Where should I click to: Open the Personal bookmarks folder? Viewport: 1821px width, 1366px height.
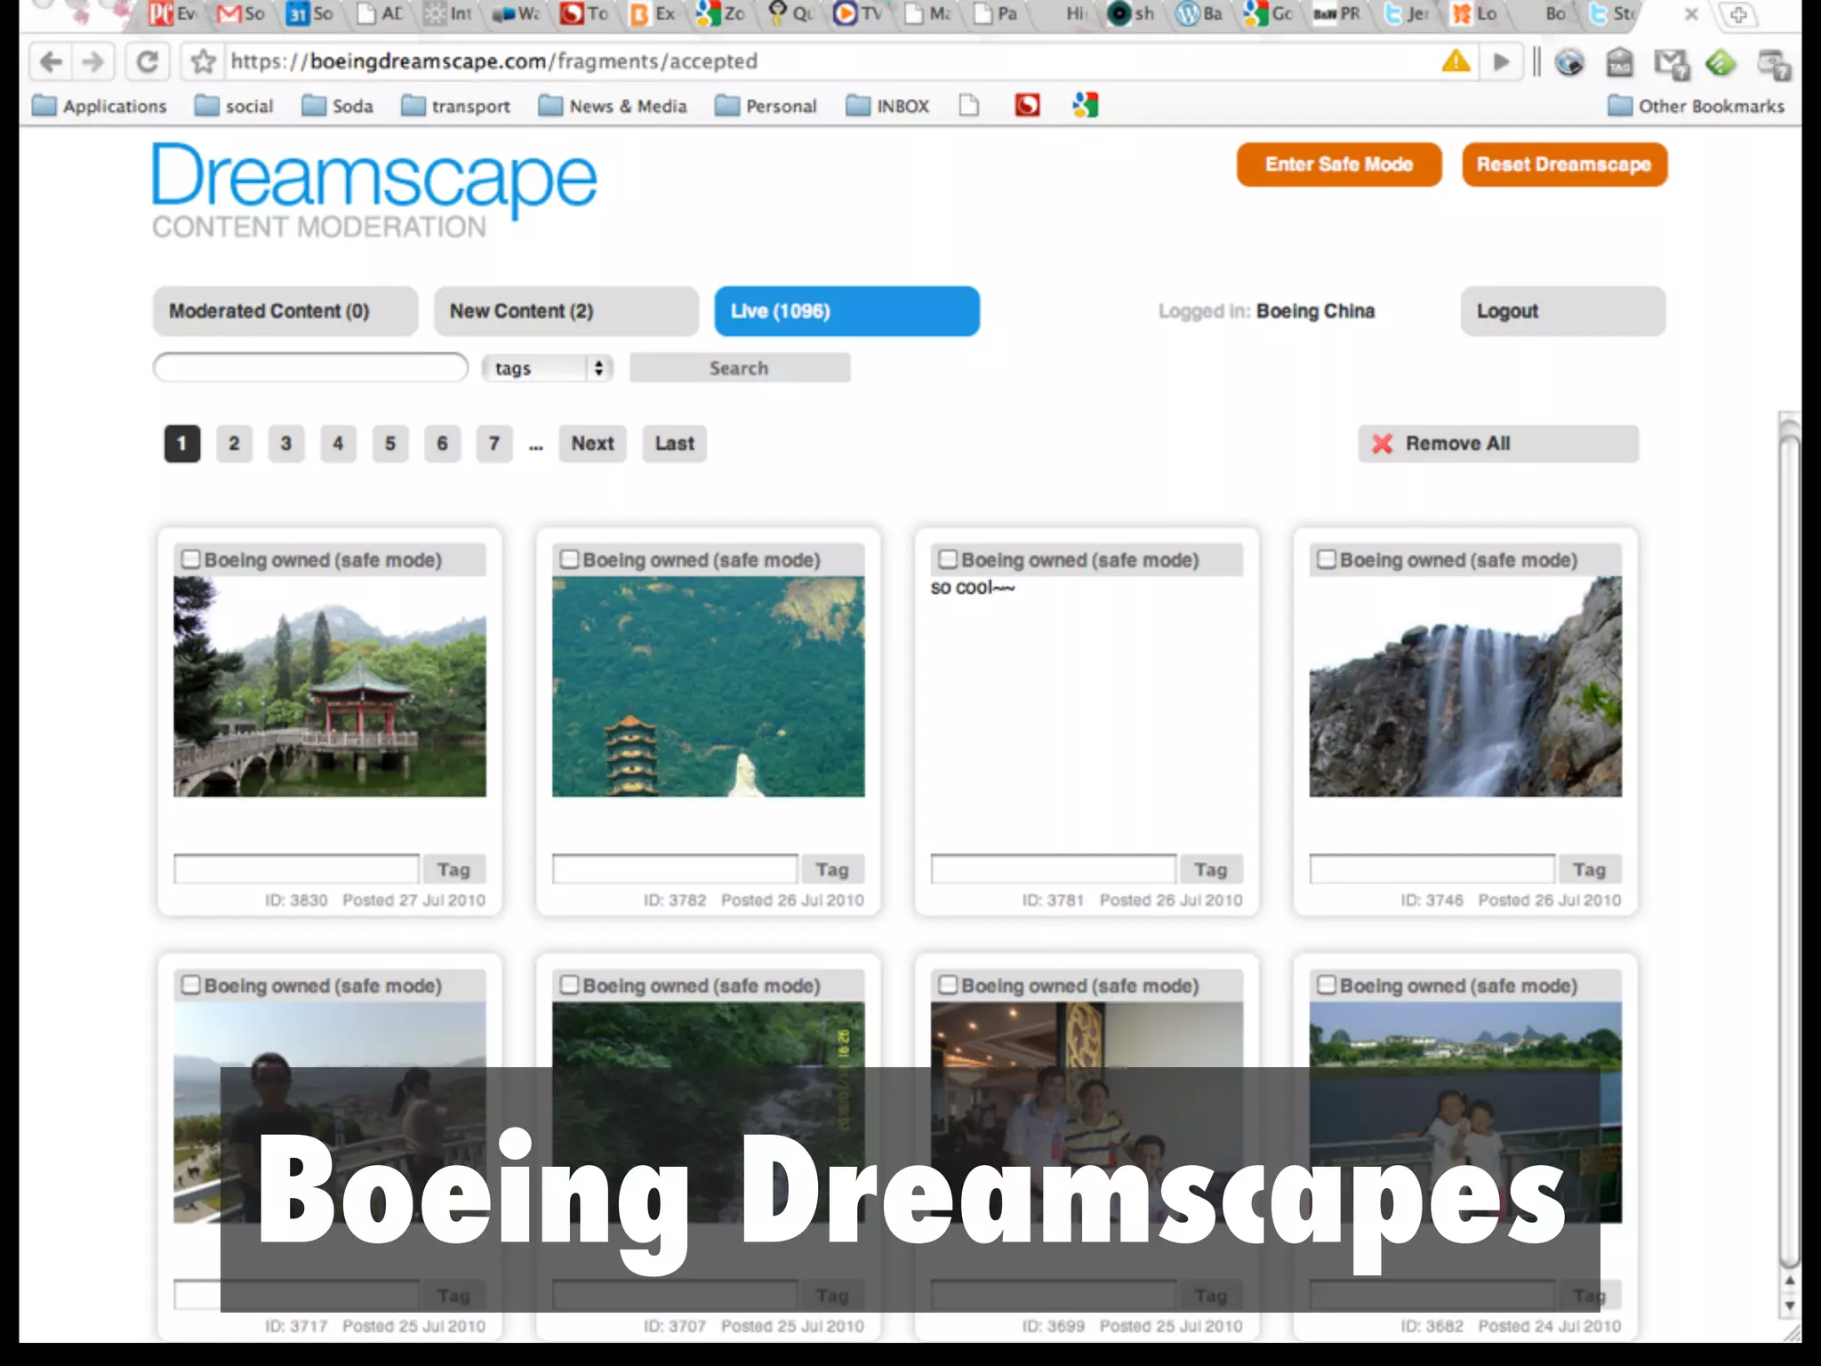coord(766,106)
